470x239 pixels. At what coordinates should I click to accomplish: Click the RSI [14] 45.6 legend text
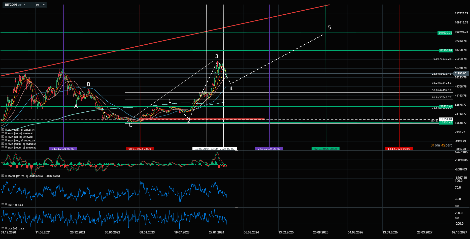click(15, 205)
